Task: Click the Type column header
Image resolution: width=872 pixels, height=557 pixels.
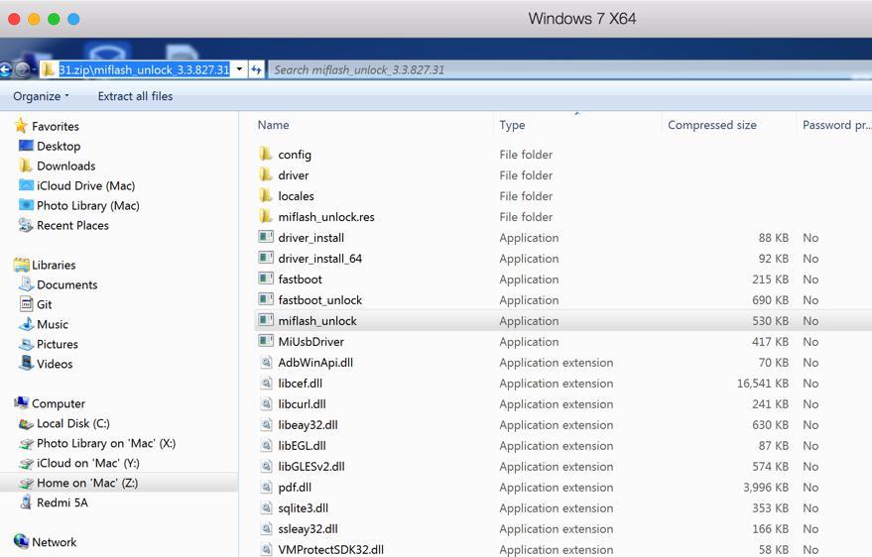Action: pyautogui.click(x=513, y=125)
